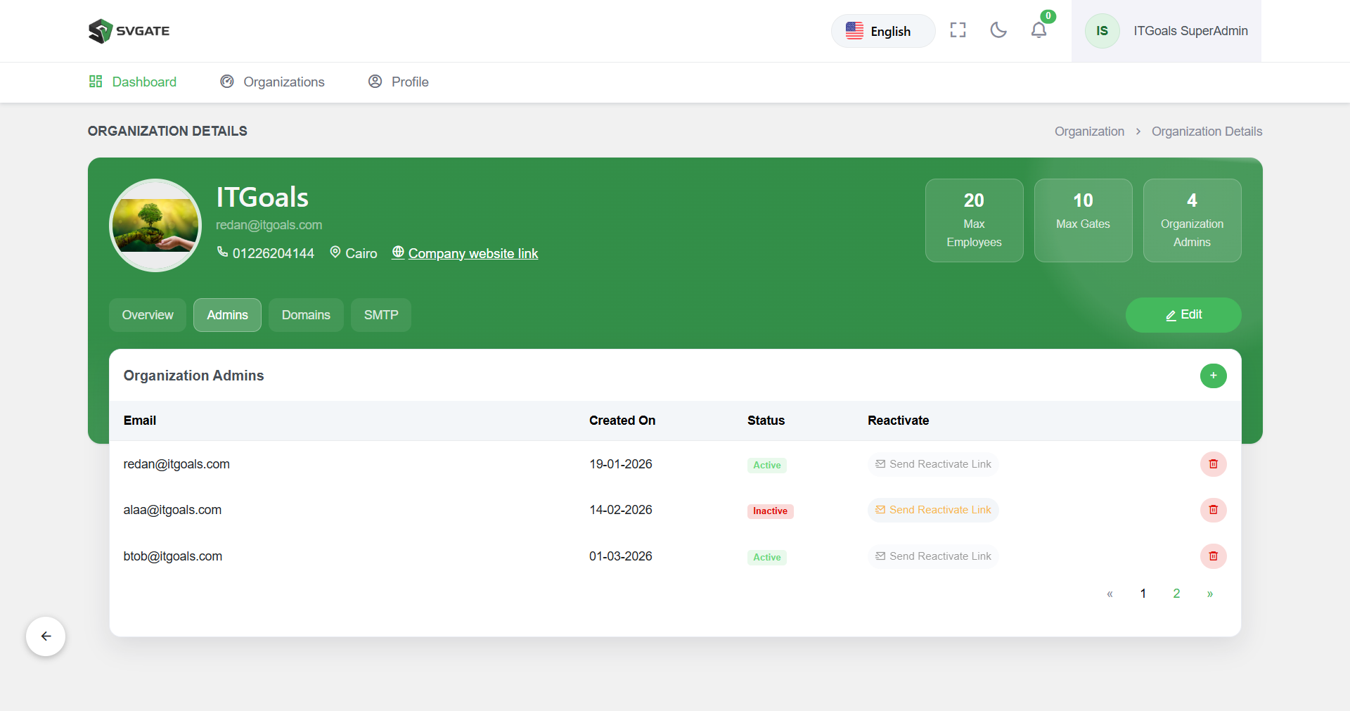
Task: Open notifications bell
Action: pos(1039,30)
